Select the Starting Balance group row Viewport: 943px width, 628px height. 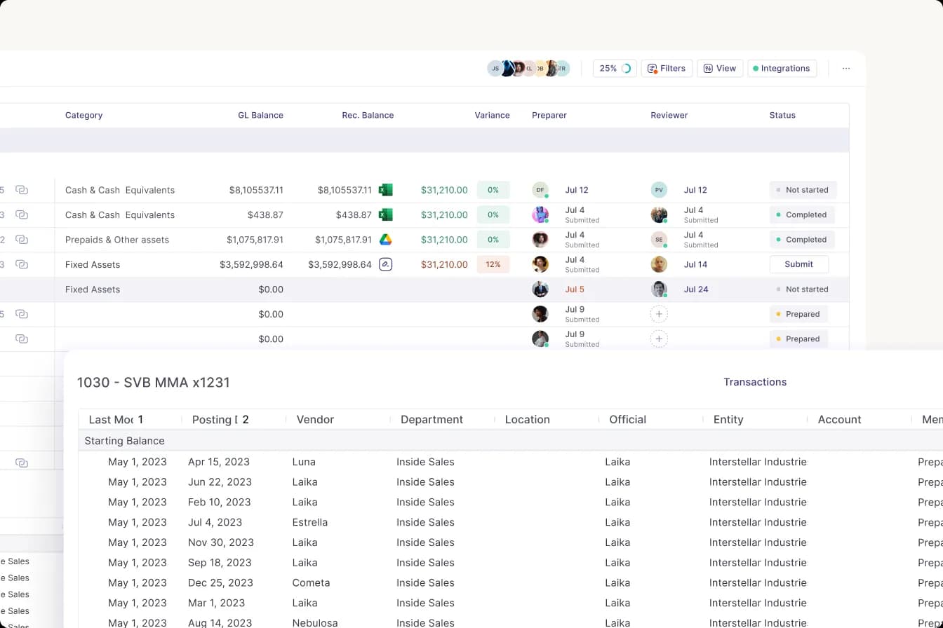[510, 441]
